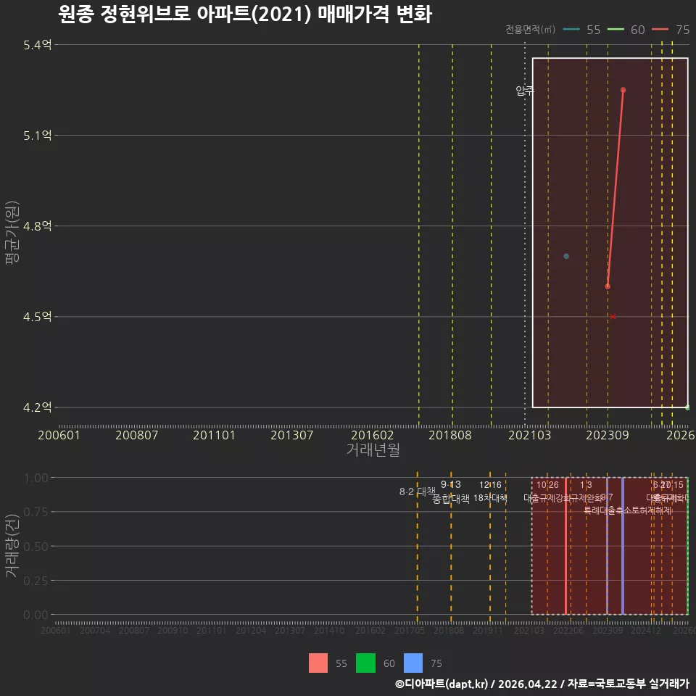
Task: Click the '201911' label on volume chart axis
Action: pos(487,630)
